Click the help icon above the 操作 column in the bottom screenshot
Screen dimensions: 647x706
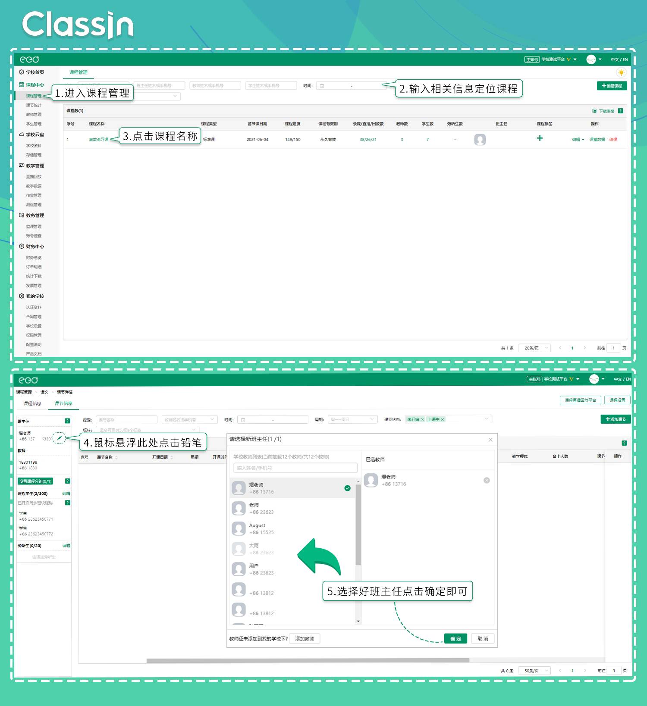pyautogui.click(x=624, y=443)
